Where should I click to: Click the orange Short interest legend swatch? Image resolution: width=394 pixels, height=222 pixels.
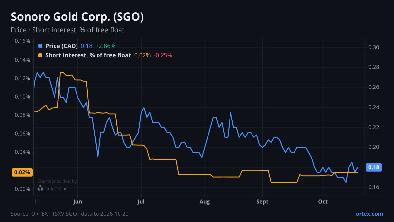[40, 55]
